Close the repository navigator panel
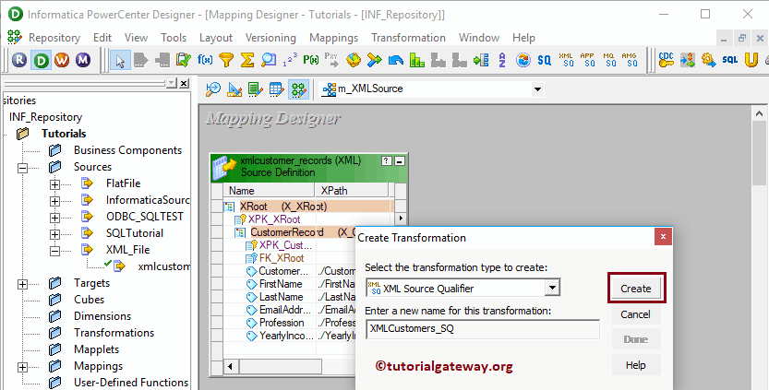Viewport: 769px width, 390px height. pyautogui.click(x=184, y=83)
